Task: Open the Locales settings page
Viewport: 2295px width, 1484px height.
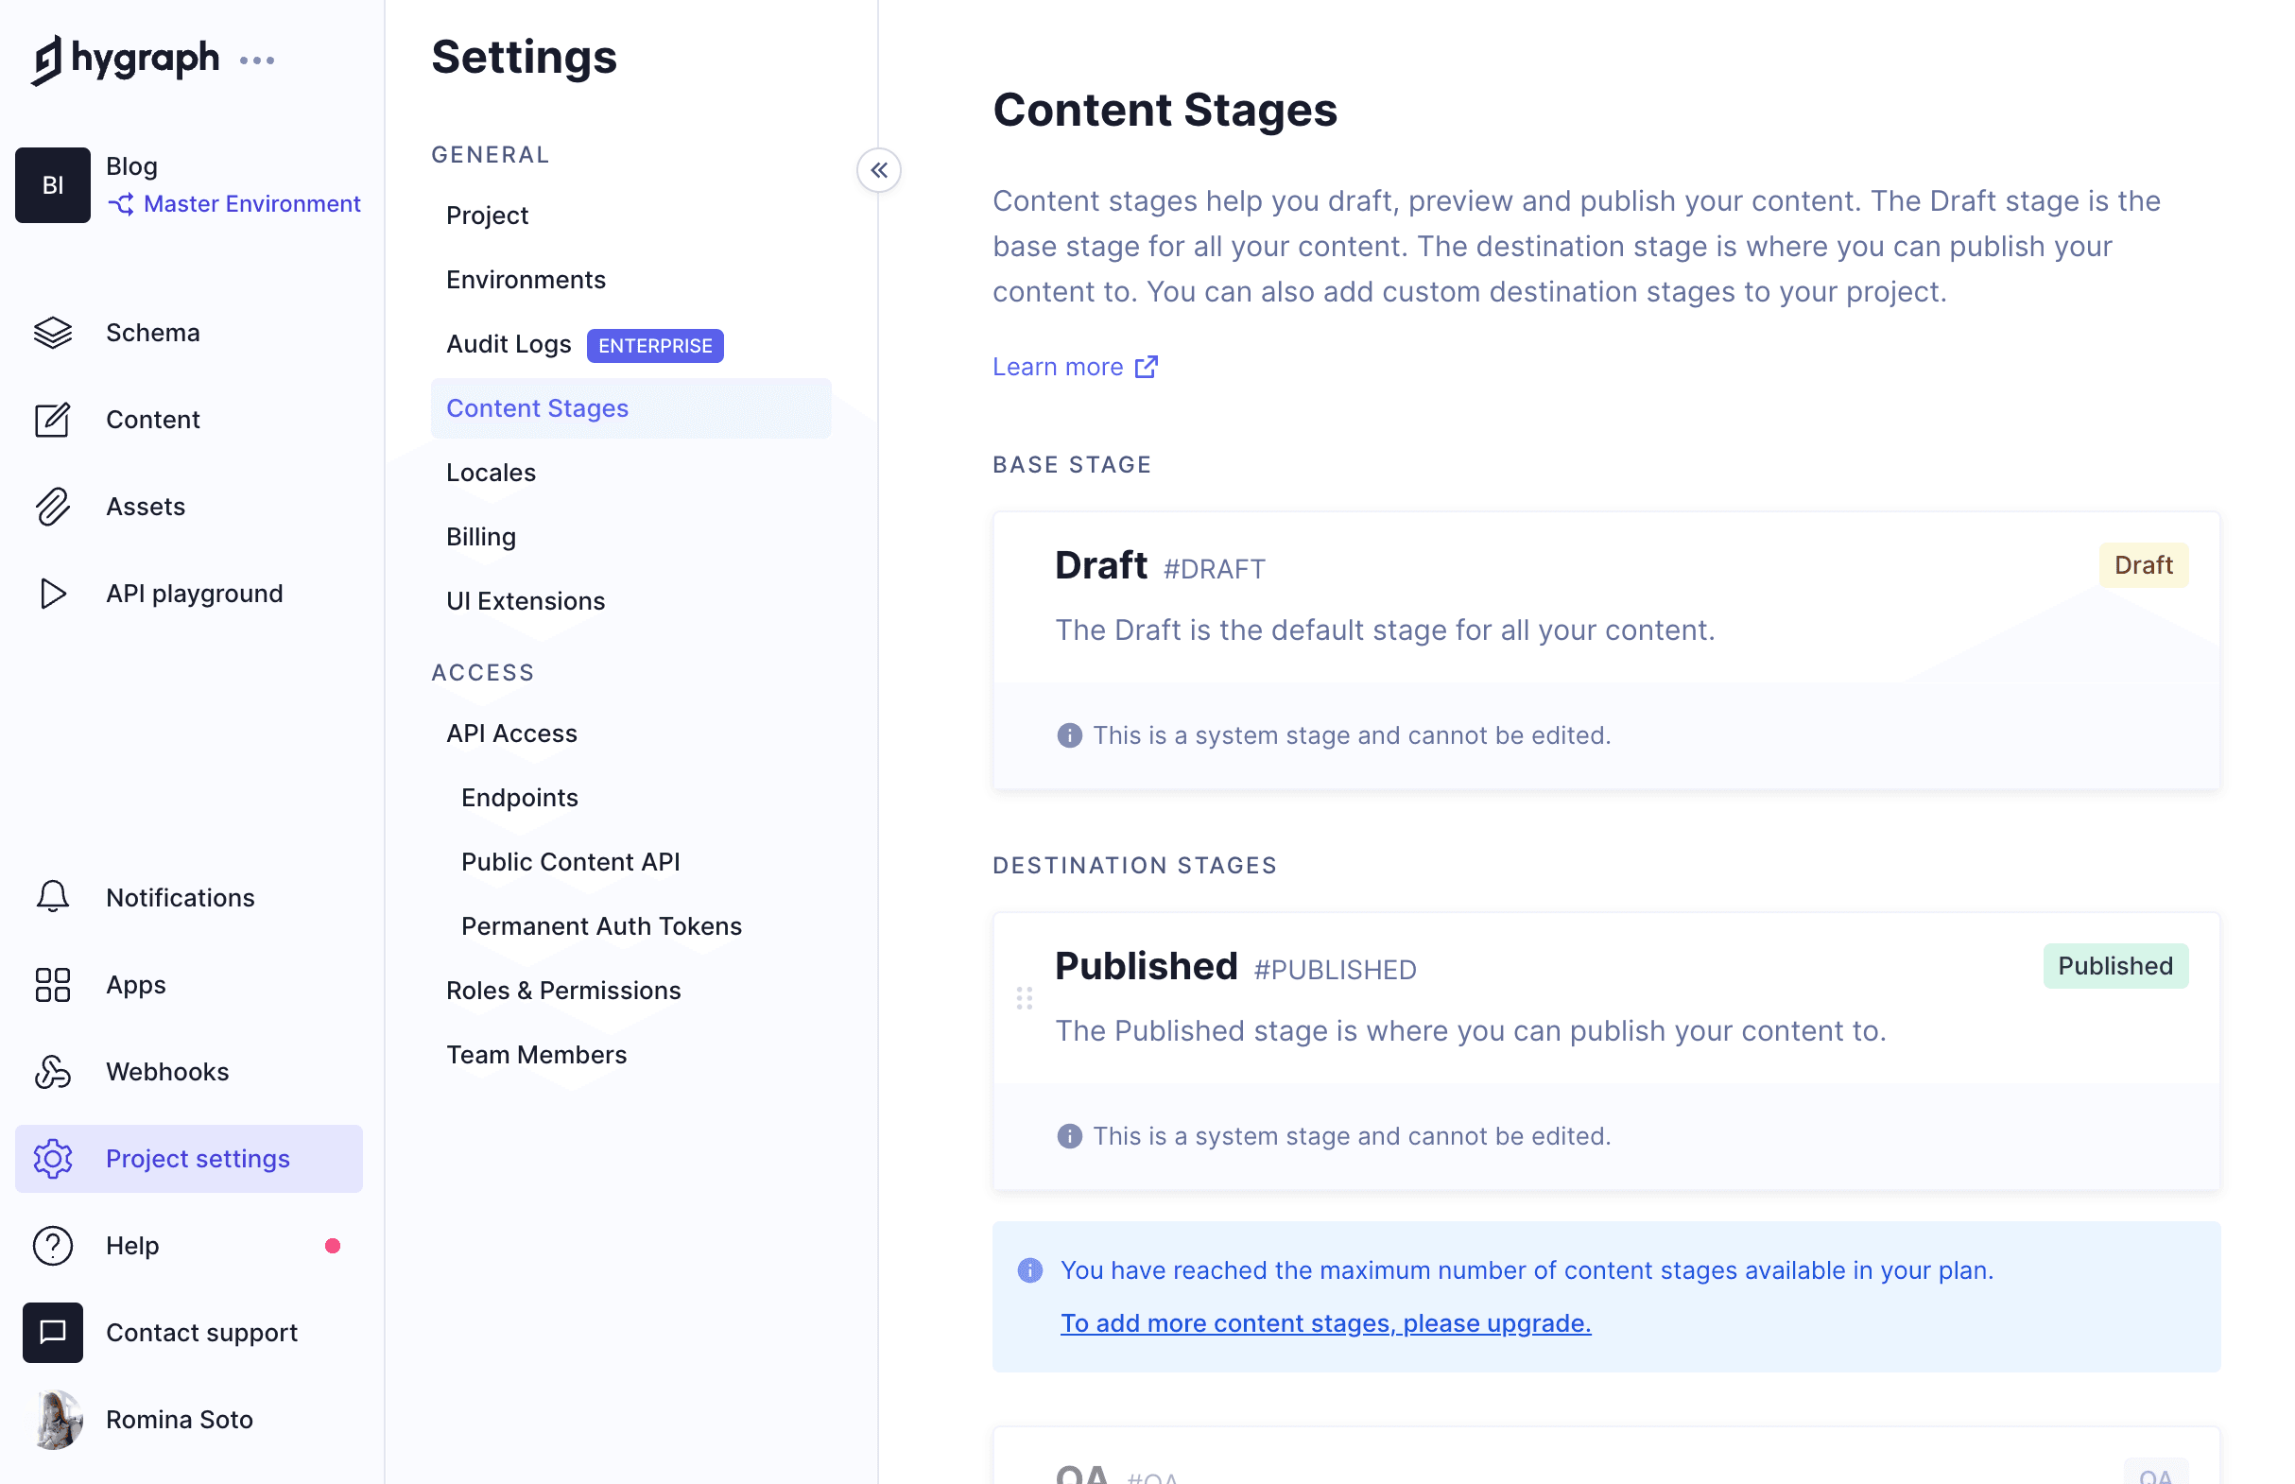Action: [x=491, y=473]
